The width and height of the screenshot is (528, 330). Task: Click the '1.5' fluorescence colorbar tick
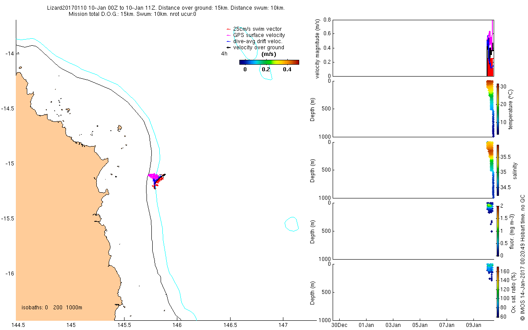point(504,218)
